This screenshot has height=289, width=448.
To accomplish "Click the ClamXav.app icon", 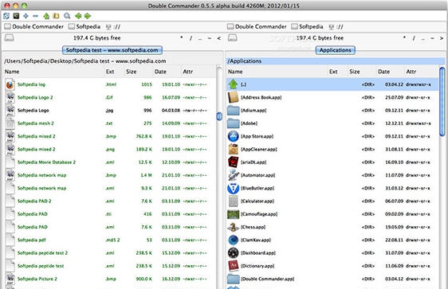I will (233, 240).
